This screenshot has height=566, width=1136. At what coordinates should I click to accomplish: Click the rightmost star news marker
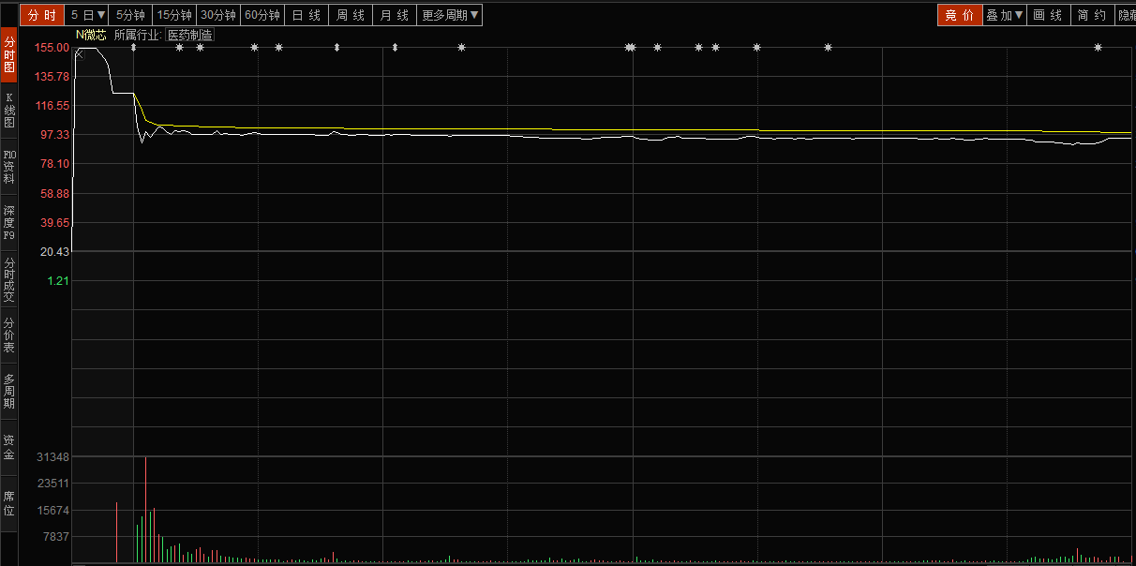point(1098,48)
